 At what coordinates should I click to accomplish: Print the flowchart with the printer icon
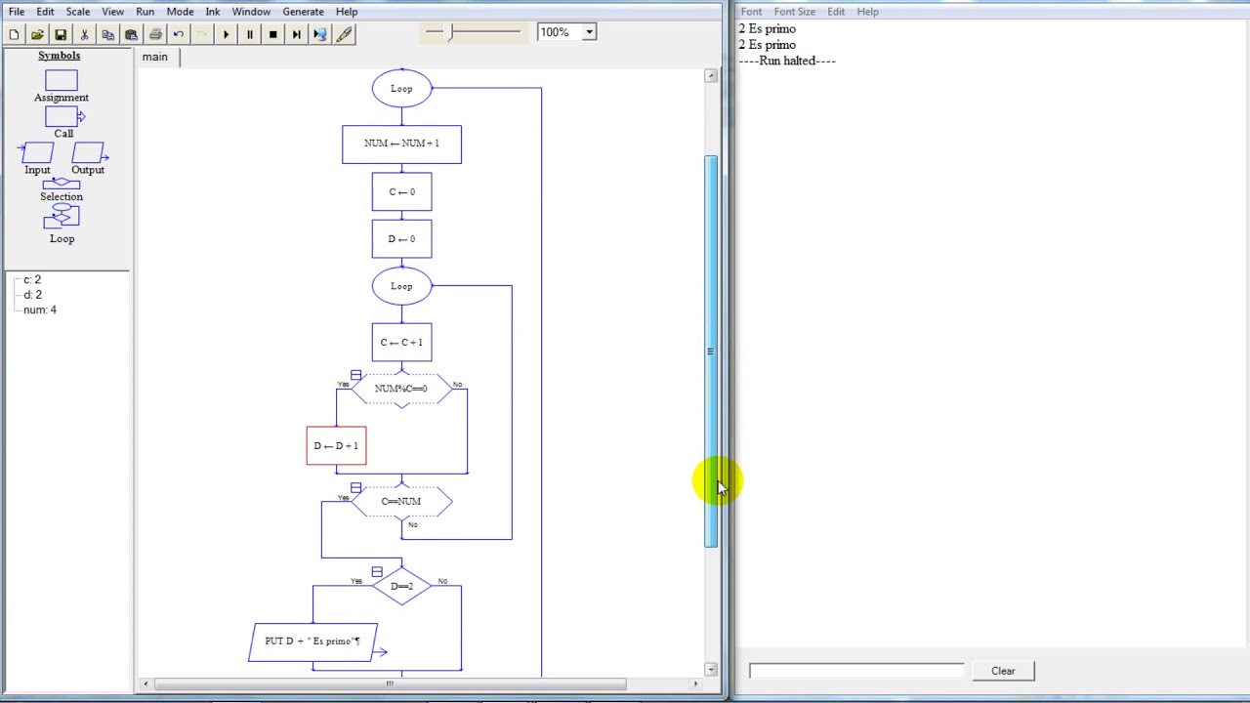tap(155, 34)
